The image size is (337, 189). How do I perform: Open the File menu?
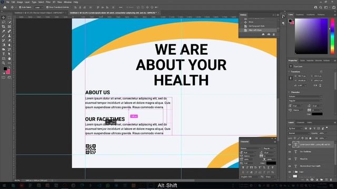(7, 2)
